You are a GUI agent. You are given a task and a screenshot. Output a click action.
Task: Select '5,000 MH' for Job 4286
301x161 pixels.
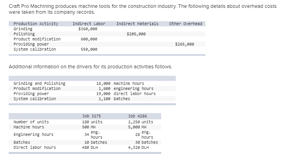point(137,127)
